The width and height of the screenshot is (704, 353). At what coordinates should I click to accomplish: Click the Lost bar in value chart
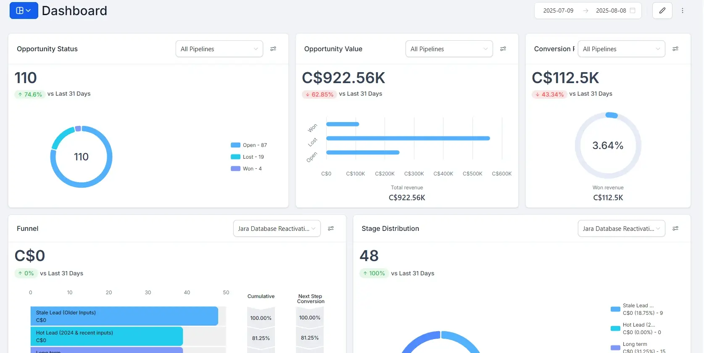pos(408,138)
